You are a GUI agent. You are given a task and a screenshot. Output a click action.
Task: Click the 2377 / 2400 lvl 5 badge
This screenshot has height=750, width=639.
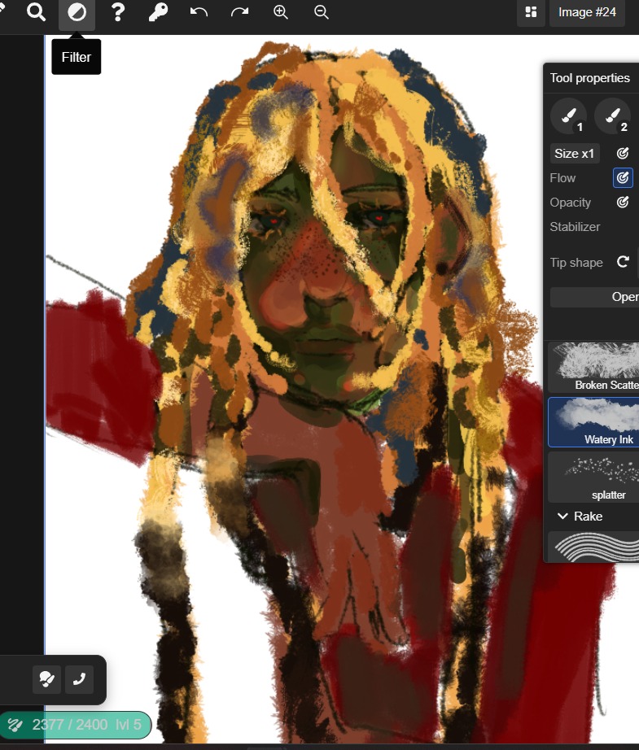(x=75, y=725)
